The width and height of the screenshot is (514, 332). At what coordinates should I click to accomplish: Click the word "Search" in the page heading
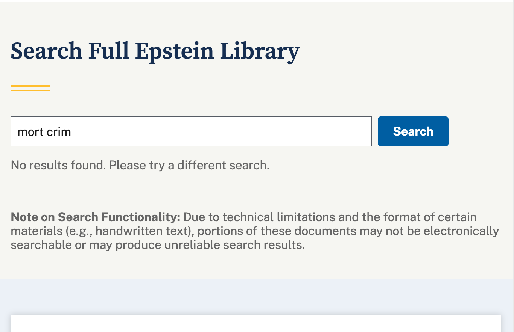pos(46,51)
